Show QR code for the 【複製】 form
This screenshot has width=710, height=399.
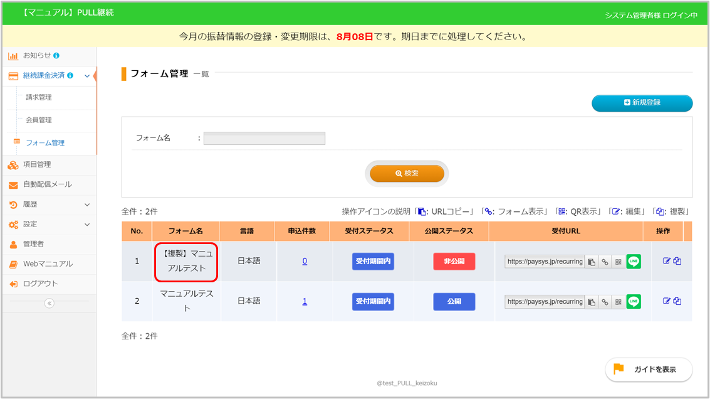pyautogui.click(x=618, y=262)
